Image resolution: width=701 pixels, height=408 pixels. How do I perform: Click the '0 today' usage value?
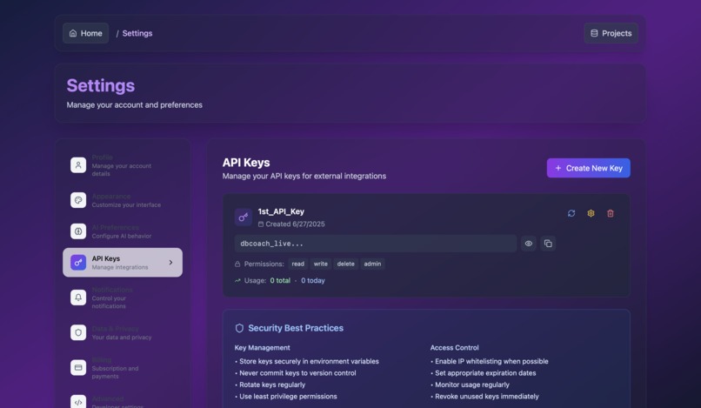312,280
